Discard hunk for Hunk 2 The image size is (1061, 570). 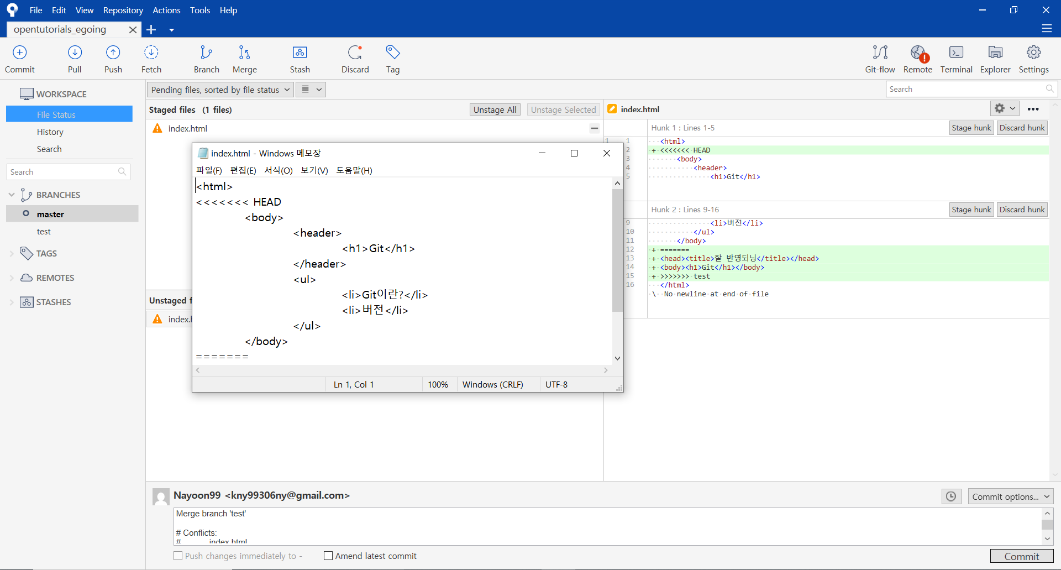1022,210
